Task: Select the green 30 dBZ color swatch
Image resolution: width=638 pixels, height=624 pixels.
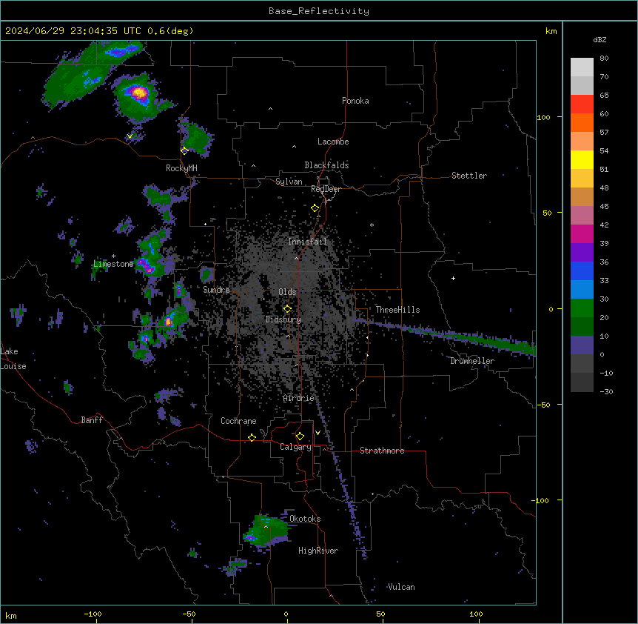Action: [582, 308]
